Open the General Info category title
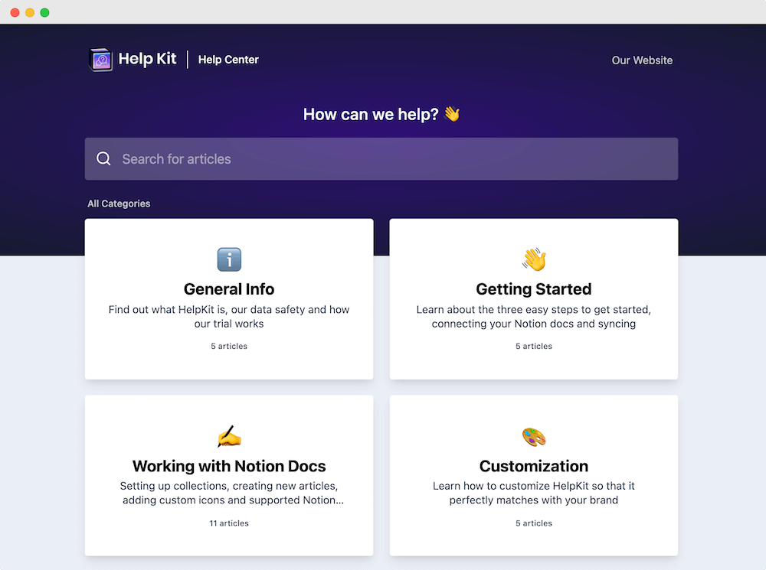This screenshot has width=766, height=570. click(x=229, y=289)
